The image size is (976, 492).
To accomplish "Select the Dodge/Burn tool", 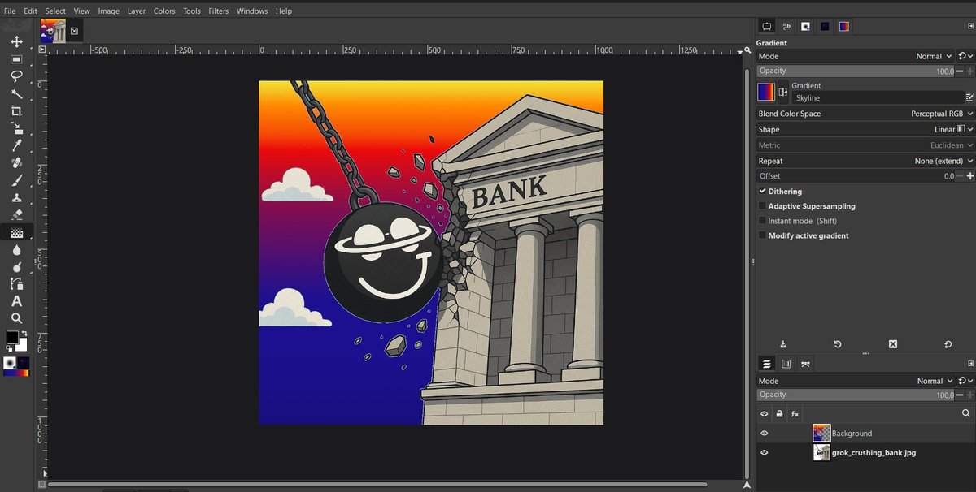I will click(x=16, y=267).
